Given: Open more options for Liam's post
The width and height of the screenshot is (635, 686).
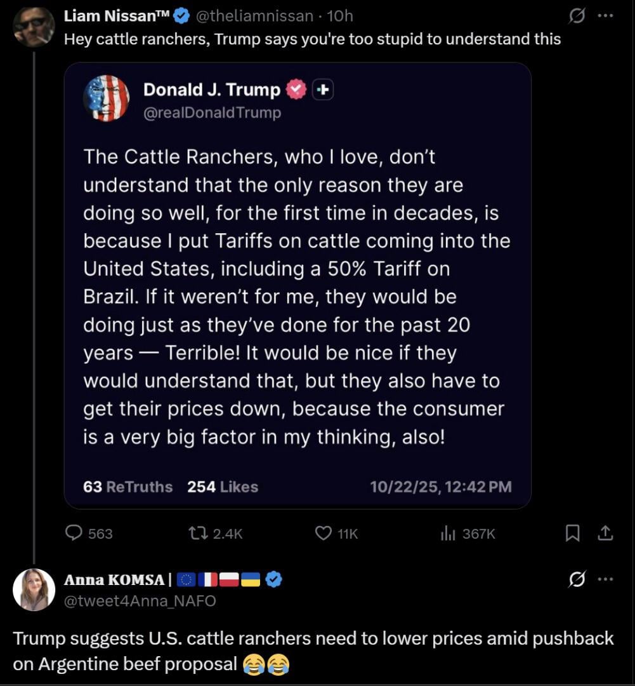Looking at the screenshot, I should (x=606, y=17).
